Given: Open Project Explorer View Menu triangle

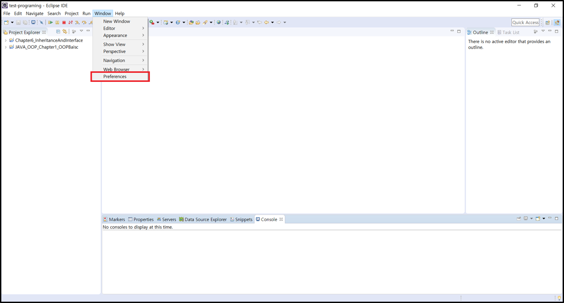Looking at the screenshot, I should (x=81, y=31).
